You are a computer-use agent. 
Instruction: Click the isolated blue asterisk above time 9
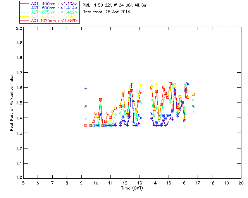point(86,106)
